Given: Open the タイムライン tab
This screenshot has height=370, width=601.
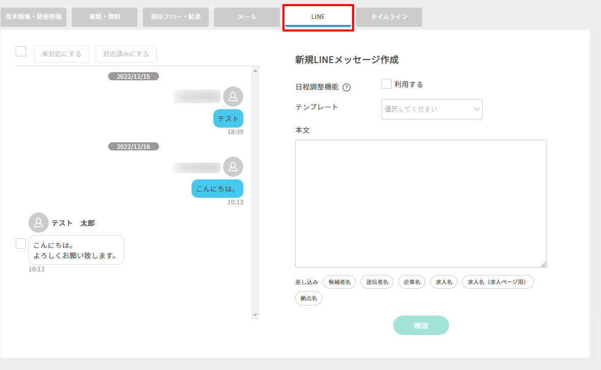Looking at the screenshot, I should pos(389,17).
